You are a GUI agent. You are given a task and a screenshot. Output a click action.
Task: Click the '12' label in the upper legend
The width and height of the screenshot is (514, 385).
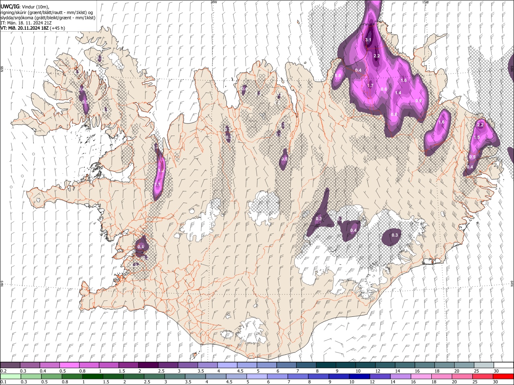[x=377, y=371]
